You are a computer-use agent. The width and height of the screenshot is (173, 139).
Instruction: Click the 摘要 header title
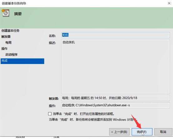(18, 14)
